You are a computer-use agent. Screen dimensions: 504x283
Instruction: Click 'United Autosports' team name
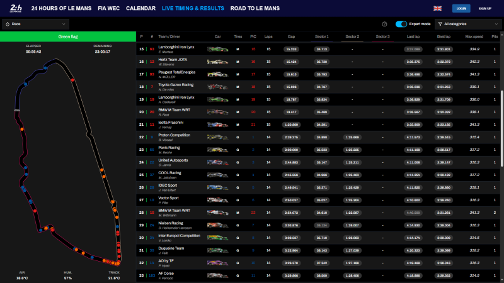point(173,160)
